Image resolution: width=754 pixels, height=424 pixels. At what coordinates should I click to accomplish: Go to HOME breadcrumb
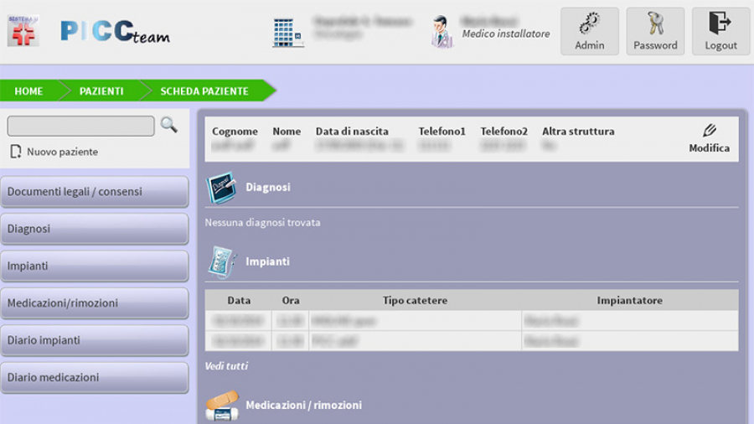(x=28, y=90)
